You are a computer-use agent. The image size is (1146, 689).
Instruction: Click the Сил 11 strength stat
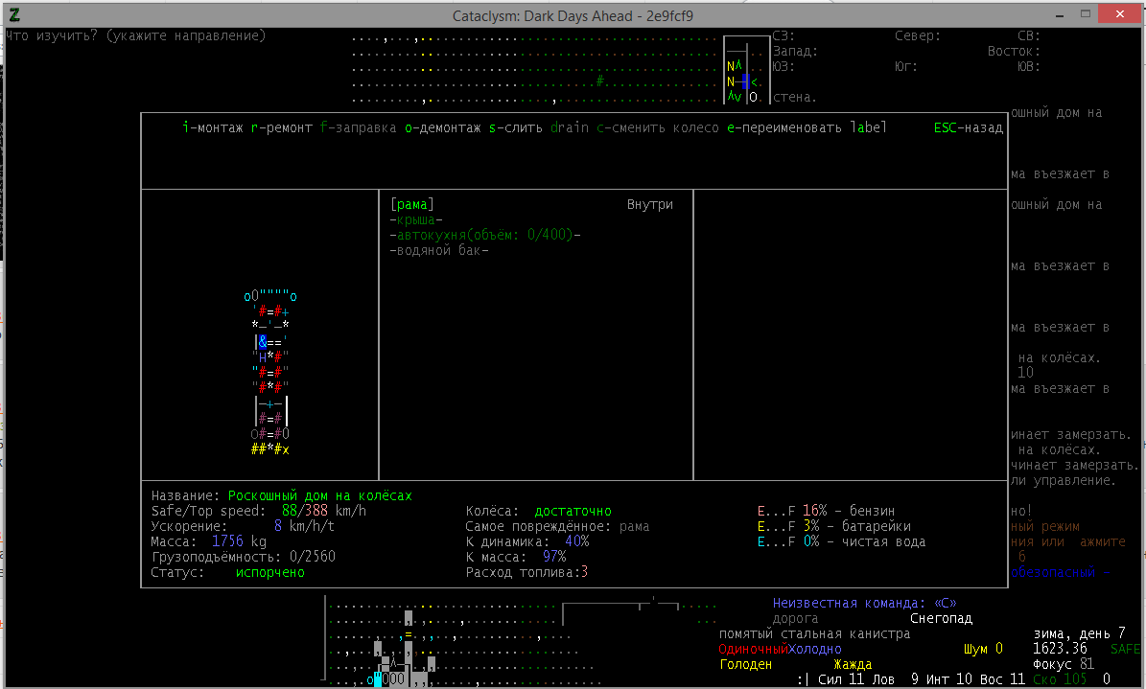[841, 679]
